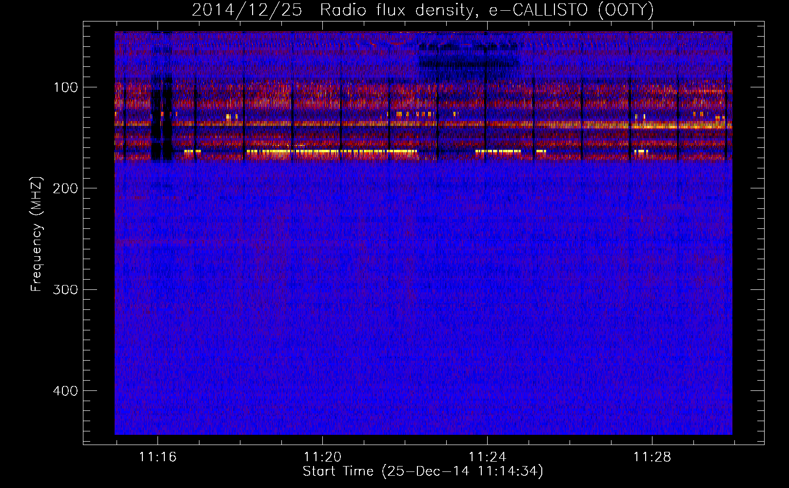Click the '300' frequency tick label
Image resolution: width=789 pixels, height=488 pixels.
[65, 289]
